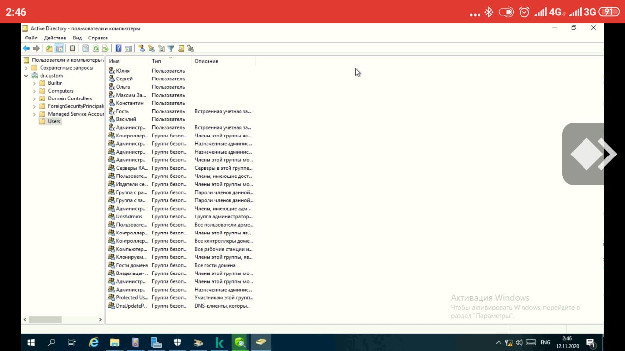Select the user Ольга
The width and height of the screenshot is (625, 351).
tap(123, 87)
